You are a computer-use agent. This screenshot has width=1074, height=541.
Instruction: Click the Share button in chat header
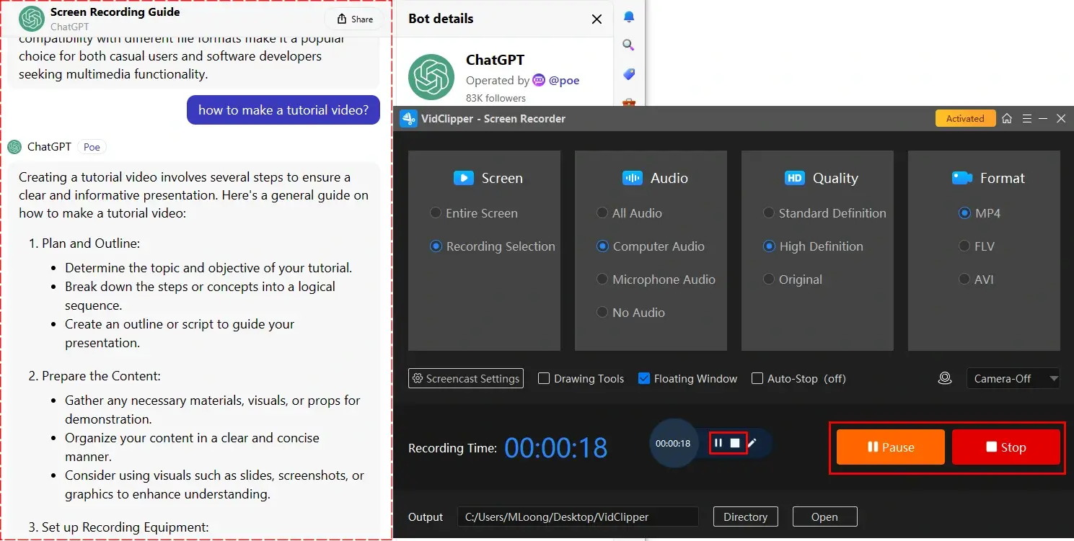355,19
